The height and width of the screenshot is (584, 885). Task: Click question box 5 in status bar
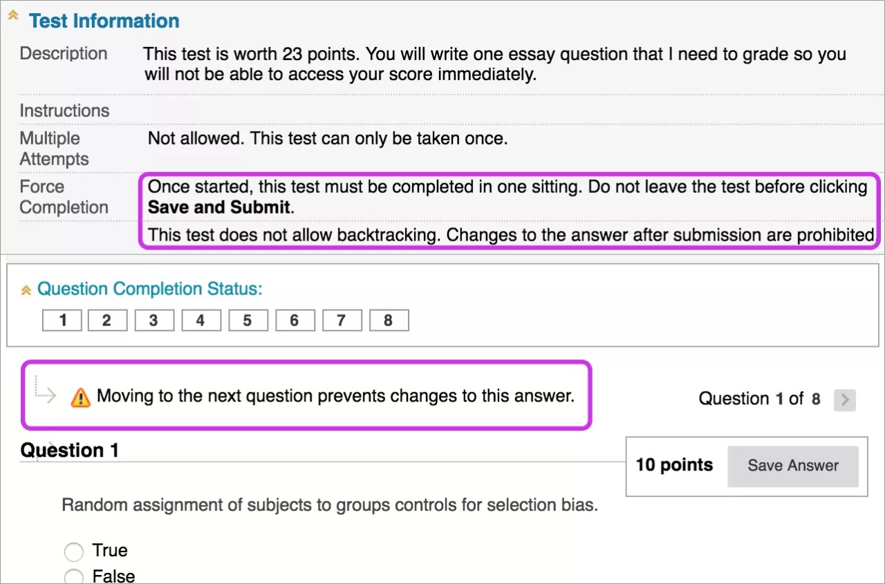(x=248, y=319)
